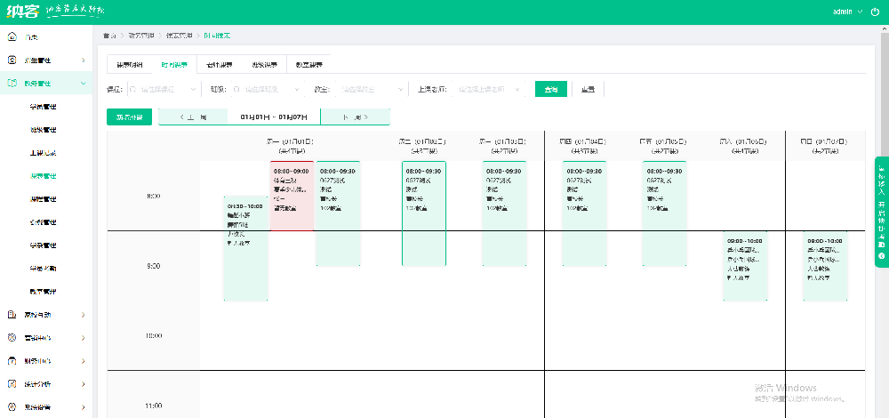Image resolution: width=889 pixels, height=418 pixels.
Task: Collapse the 教务管理 sidebar menu chevron
Action: click(x=84, y=84)
